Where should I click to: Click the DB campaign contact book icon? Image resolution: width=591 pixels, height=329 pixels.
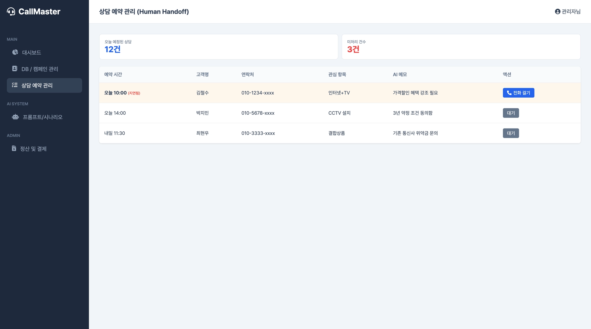click(x=15, y=69)
